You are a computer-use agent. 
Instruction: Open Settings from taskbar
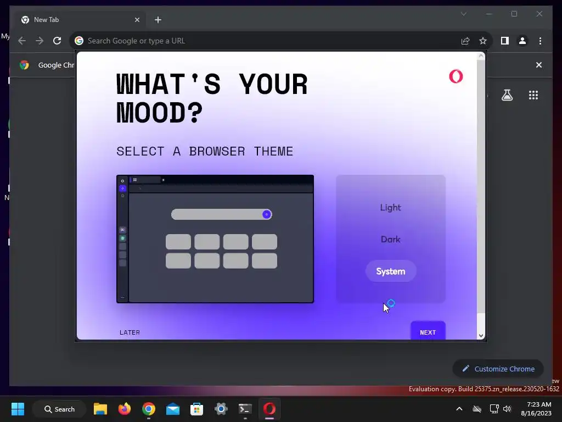[x=221, y=409]
